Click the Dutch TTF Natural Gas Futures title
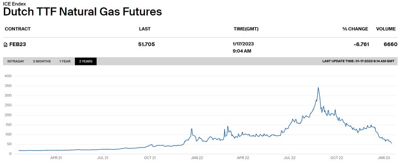Screen dimensions: 405x162 (x=83, y=12)
